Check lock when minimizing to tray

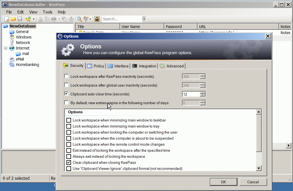pyautogui.click(x=69, y=126)
